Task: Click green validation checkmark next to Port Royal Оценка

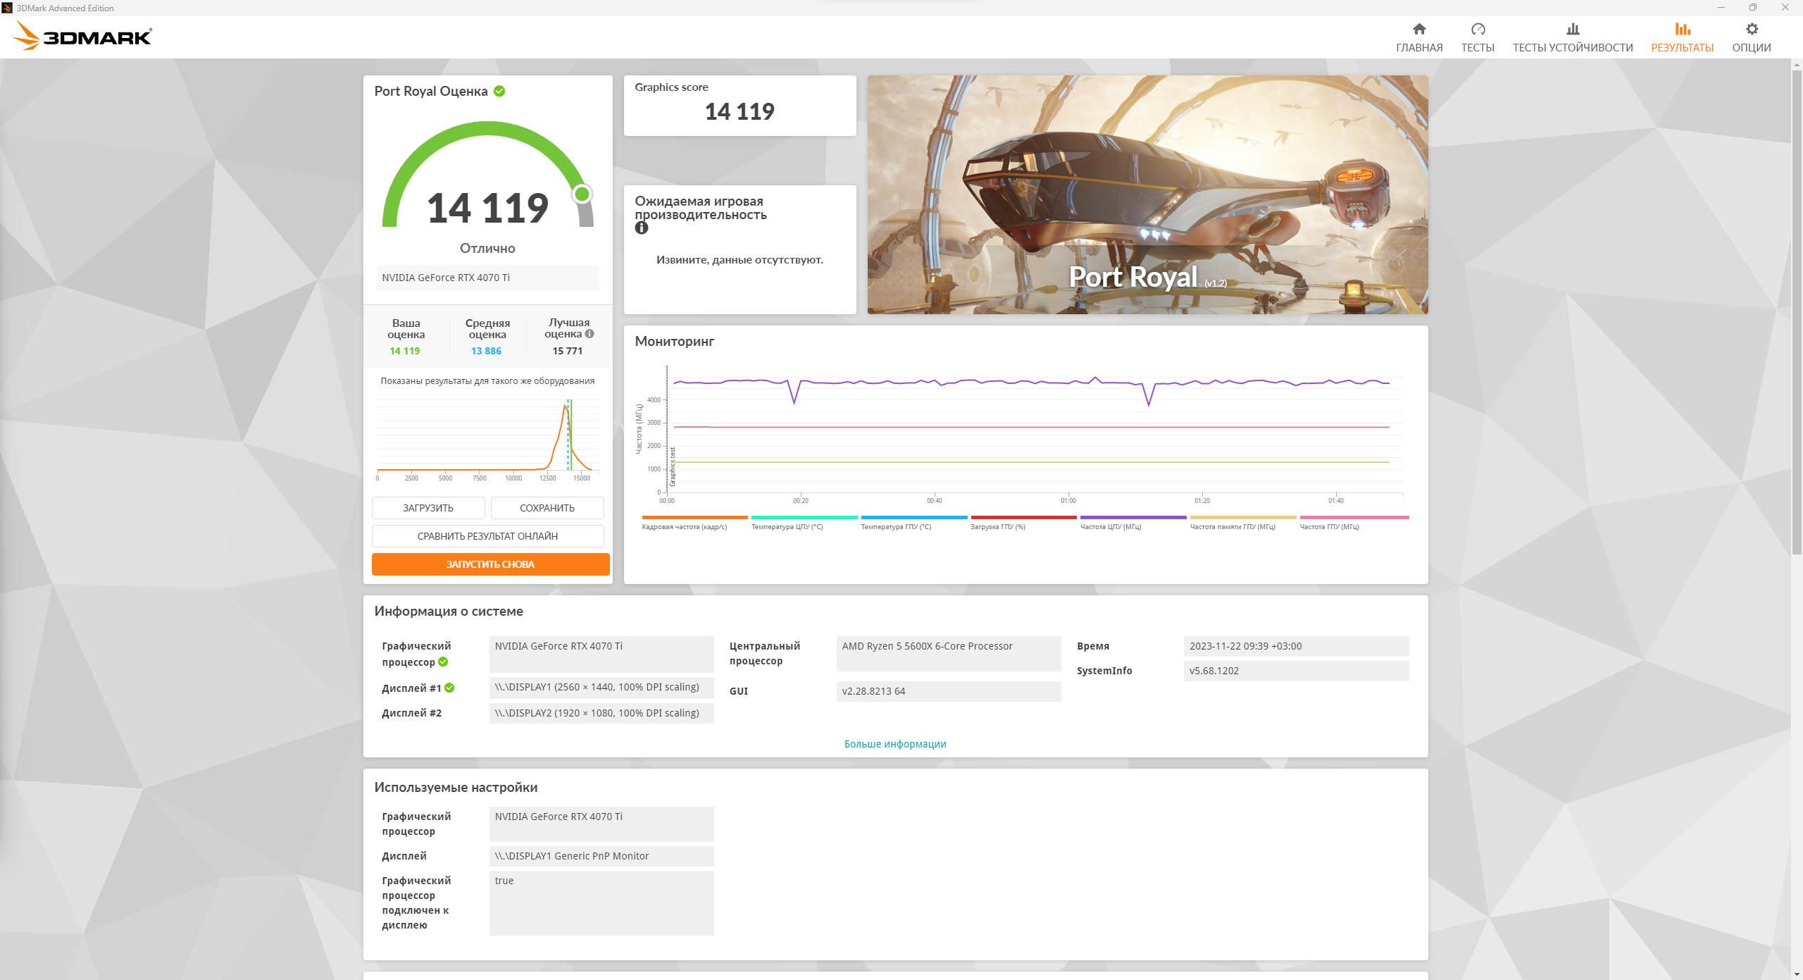Action: point(499,91)
